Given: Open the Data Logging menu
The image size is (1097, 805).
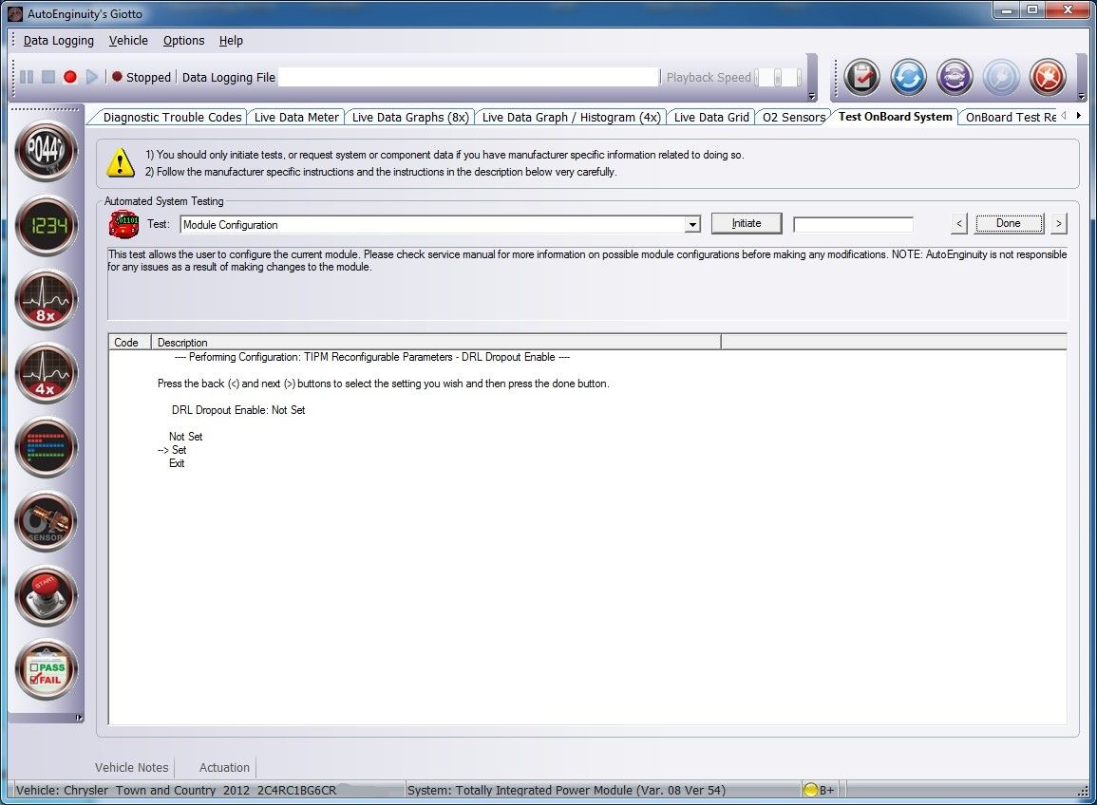Looking at the screenshot, I should point(59,41).
